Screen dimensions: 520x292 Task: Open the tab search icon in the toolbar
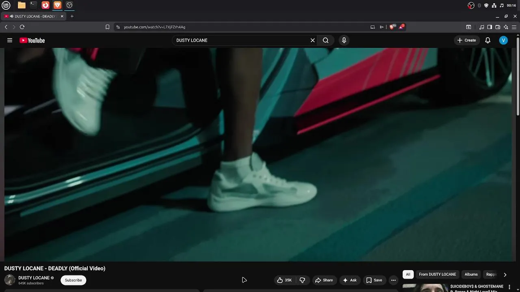pos(468,27)
